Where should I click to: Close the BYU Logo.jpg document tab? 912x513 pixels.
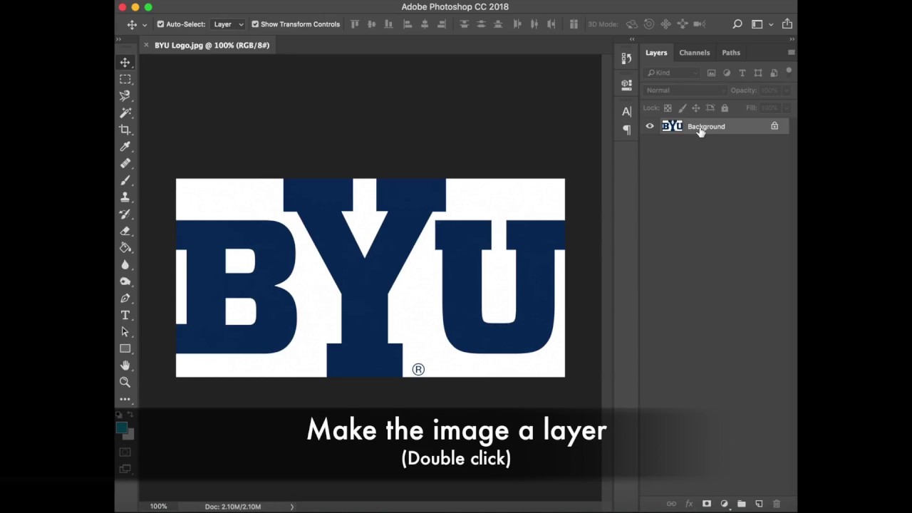[x=146, y=45]
